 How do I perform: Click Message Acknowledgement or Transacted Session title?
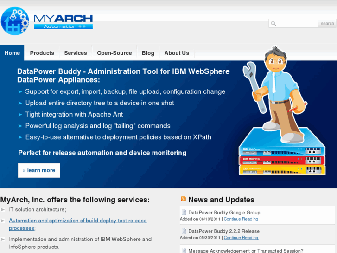(x=246, y=251)
